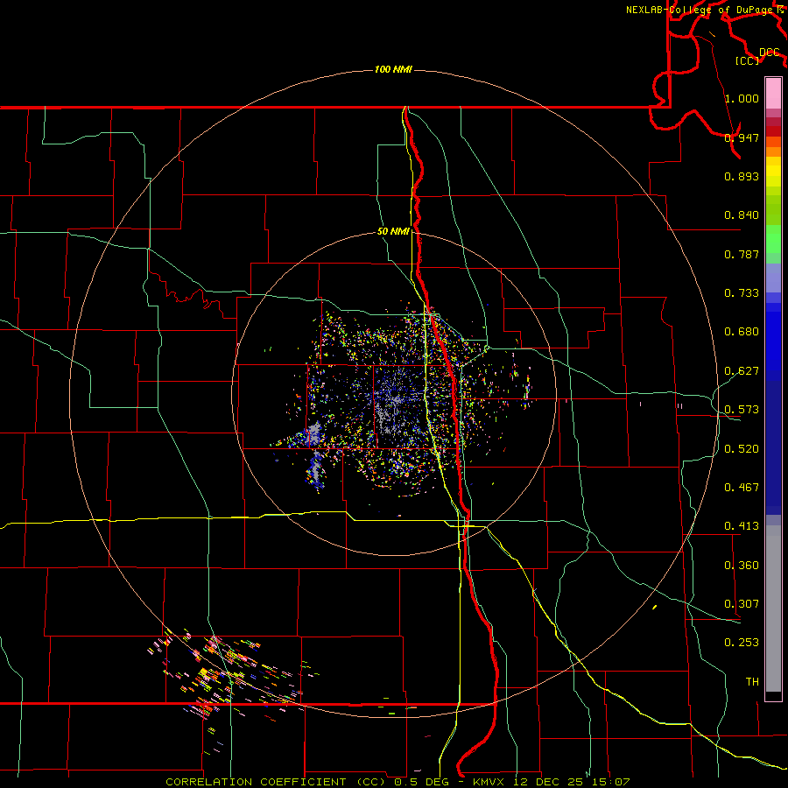Click the 0.573 color scale label
This screenshot has height=788, width=788.
pos(742,409)
